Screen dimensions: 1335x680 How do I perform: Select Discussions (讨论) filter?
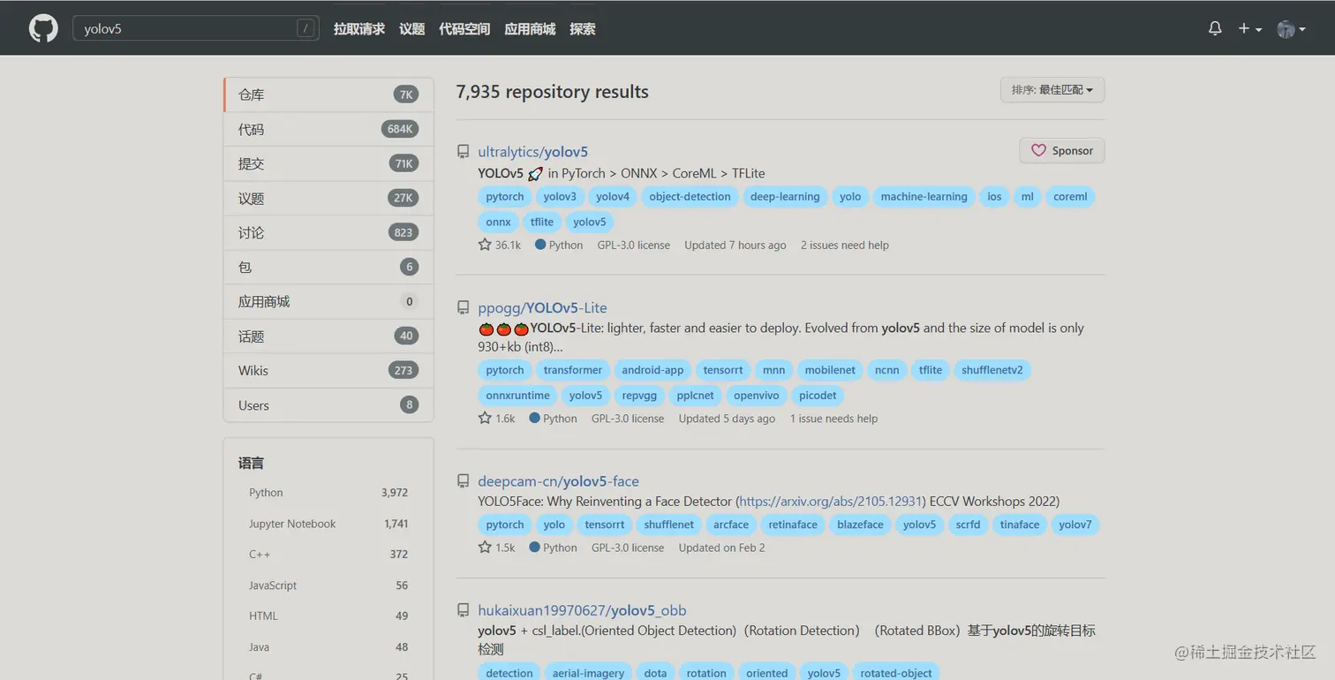(x=328, y=232)
